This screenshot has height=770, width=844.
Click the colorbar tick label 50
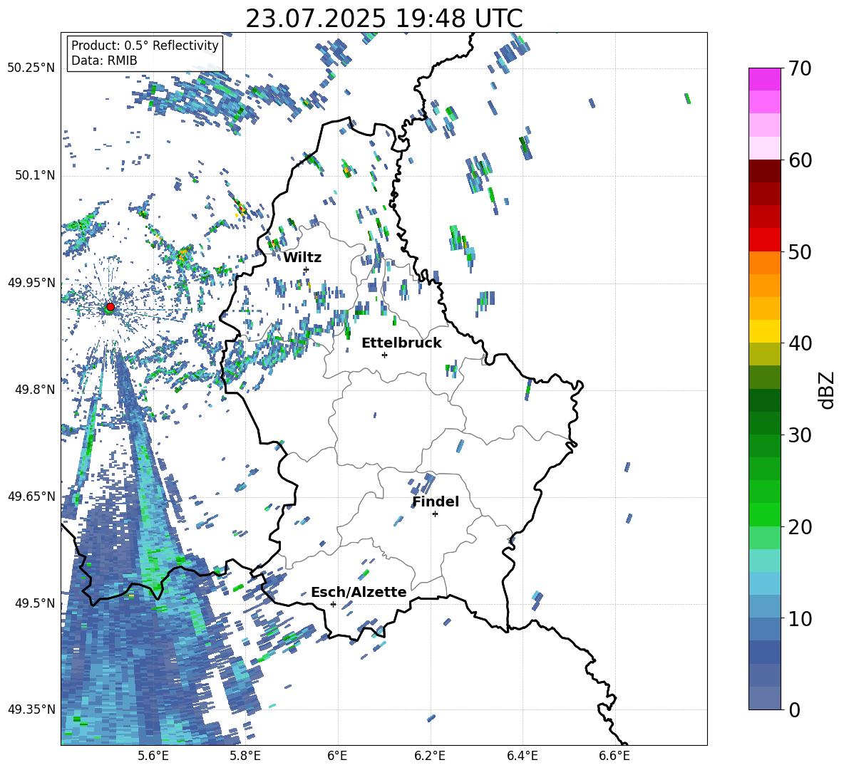(800, 251)
